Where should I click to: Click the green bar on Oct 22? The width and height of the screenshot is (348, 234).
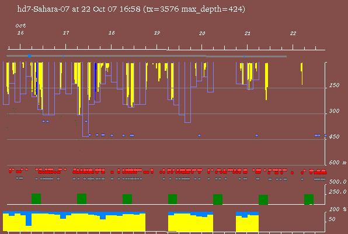(x=309, y=199)
